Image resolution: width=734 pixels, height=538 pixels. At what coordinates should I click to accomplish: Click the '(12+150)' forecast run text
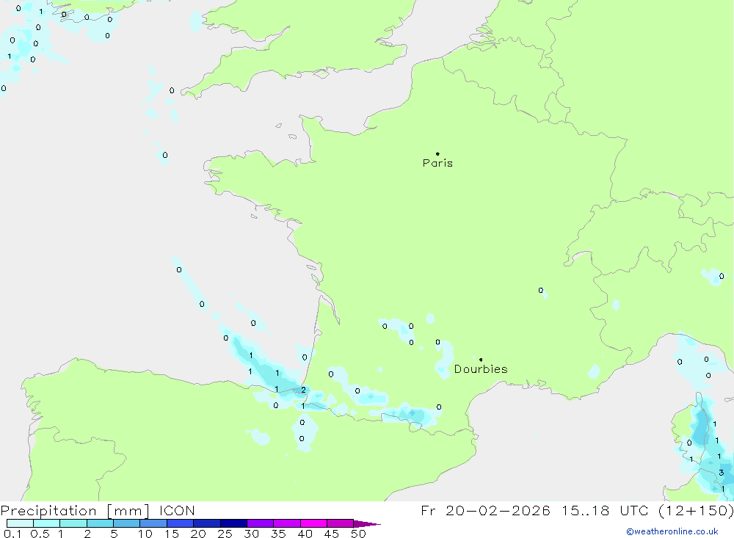click(696, 511)
